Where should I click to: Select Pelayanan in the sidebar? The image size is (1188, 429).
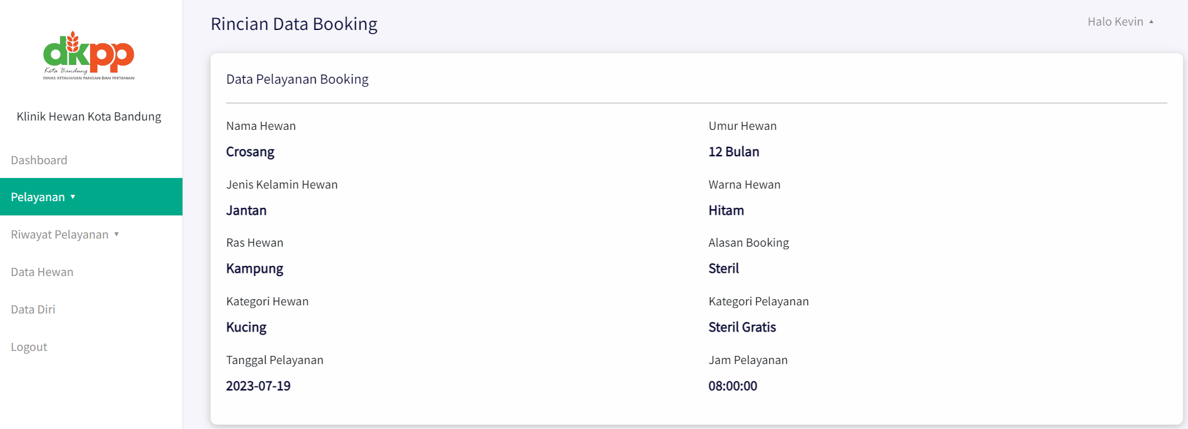[38, 197]
